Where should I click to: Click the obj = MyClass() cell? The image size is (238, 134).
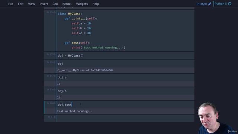coord(125,55)
